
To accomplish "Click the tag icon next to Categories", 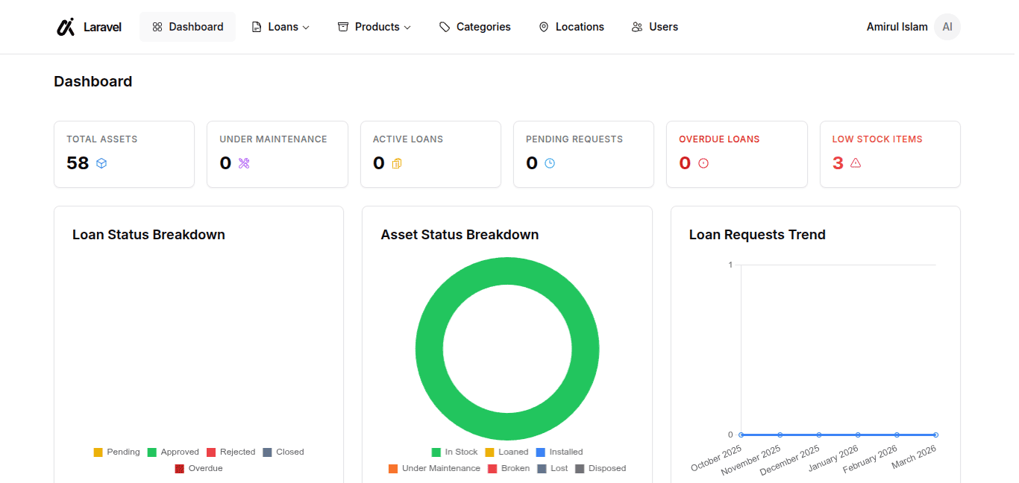I will coord(445,27).
